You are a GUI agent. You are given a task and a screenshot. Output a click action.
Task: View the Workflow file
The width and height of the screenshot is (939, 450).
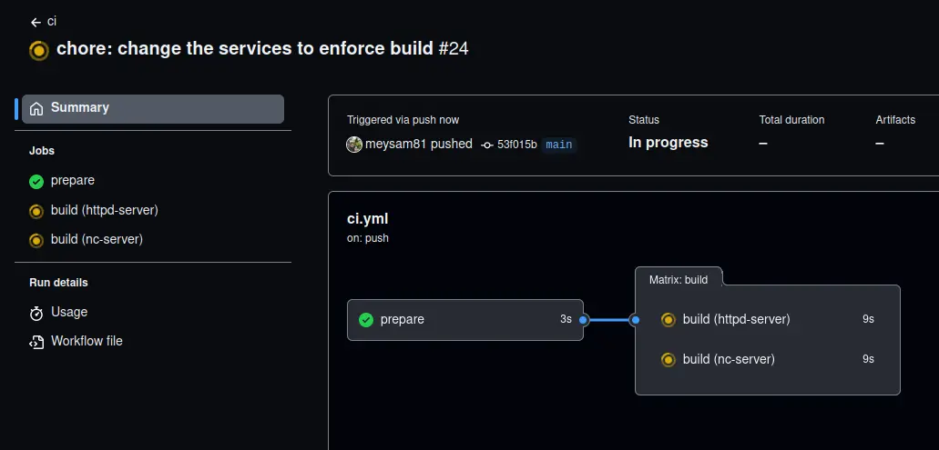point(87,342)
